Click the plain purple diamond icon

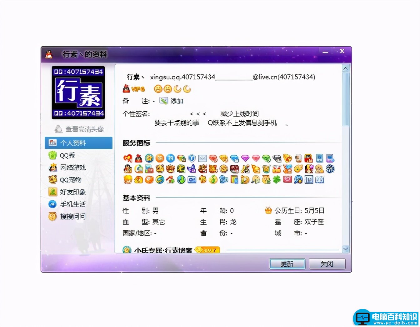click(x=245, y=158)
